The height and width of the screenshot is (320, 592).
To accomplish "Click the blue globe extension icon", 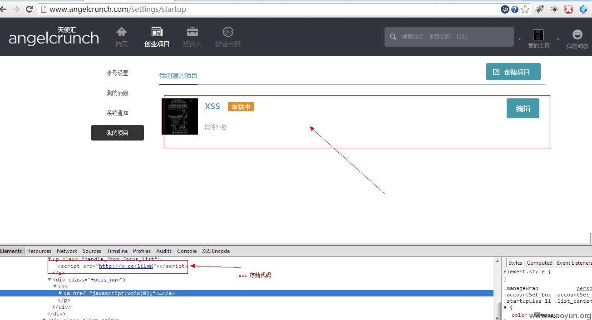I will 583,9.
